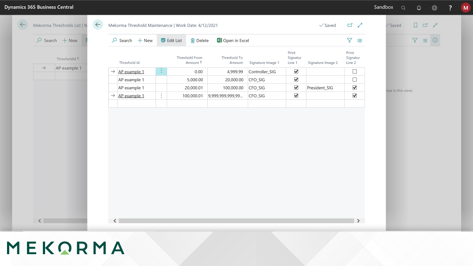Click empty new row Threshold Id cell
473x266 pixels.
tap(136, 103)
